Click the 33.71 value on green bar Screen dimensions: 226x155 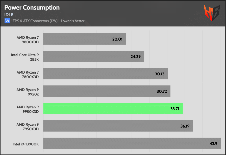[x=175, y=109]
